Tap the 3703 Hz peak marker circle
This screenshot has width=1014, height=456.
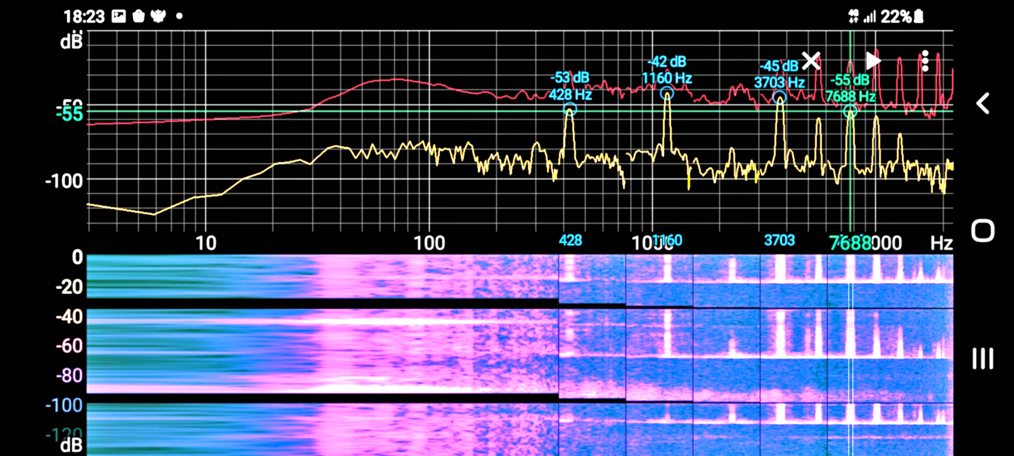tap(780, 98)
